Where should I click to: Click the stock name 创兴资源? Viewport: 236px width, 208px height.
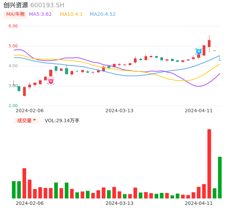[16, 5]
